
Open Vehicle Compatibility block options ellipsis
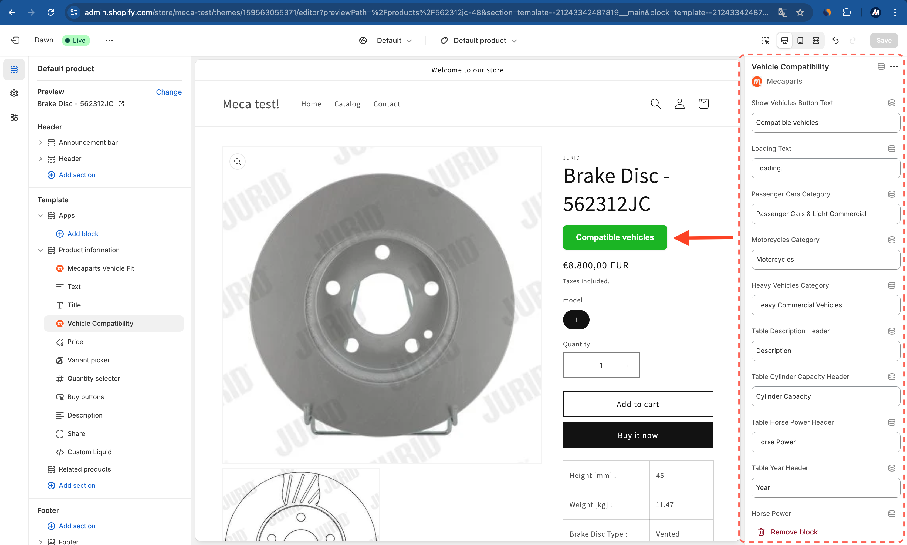point(894,66)
